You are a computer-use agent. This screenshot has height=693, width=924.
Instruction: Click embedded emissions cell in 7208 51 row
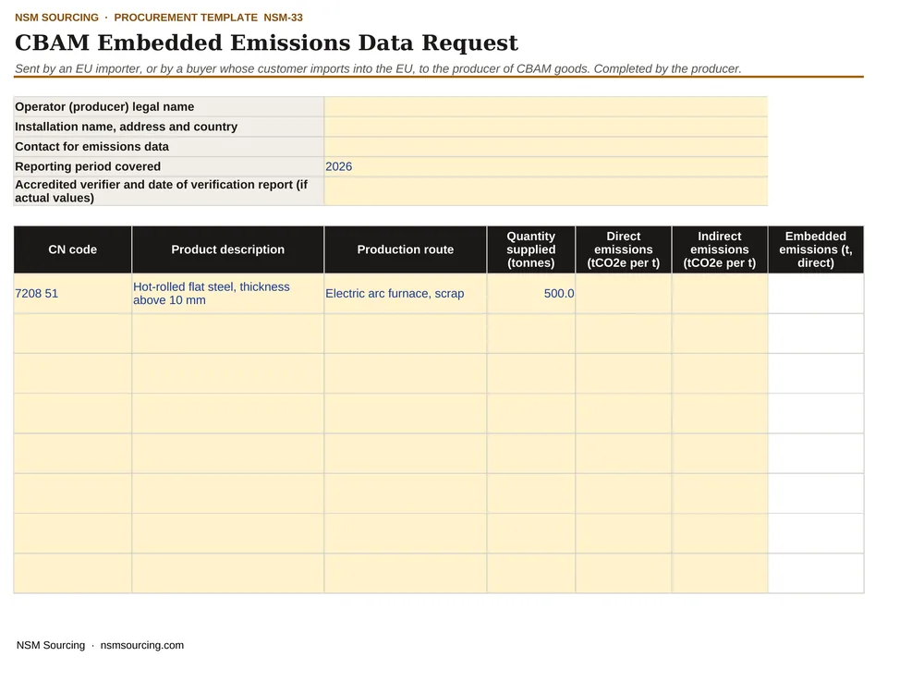click(816, 294)
